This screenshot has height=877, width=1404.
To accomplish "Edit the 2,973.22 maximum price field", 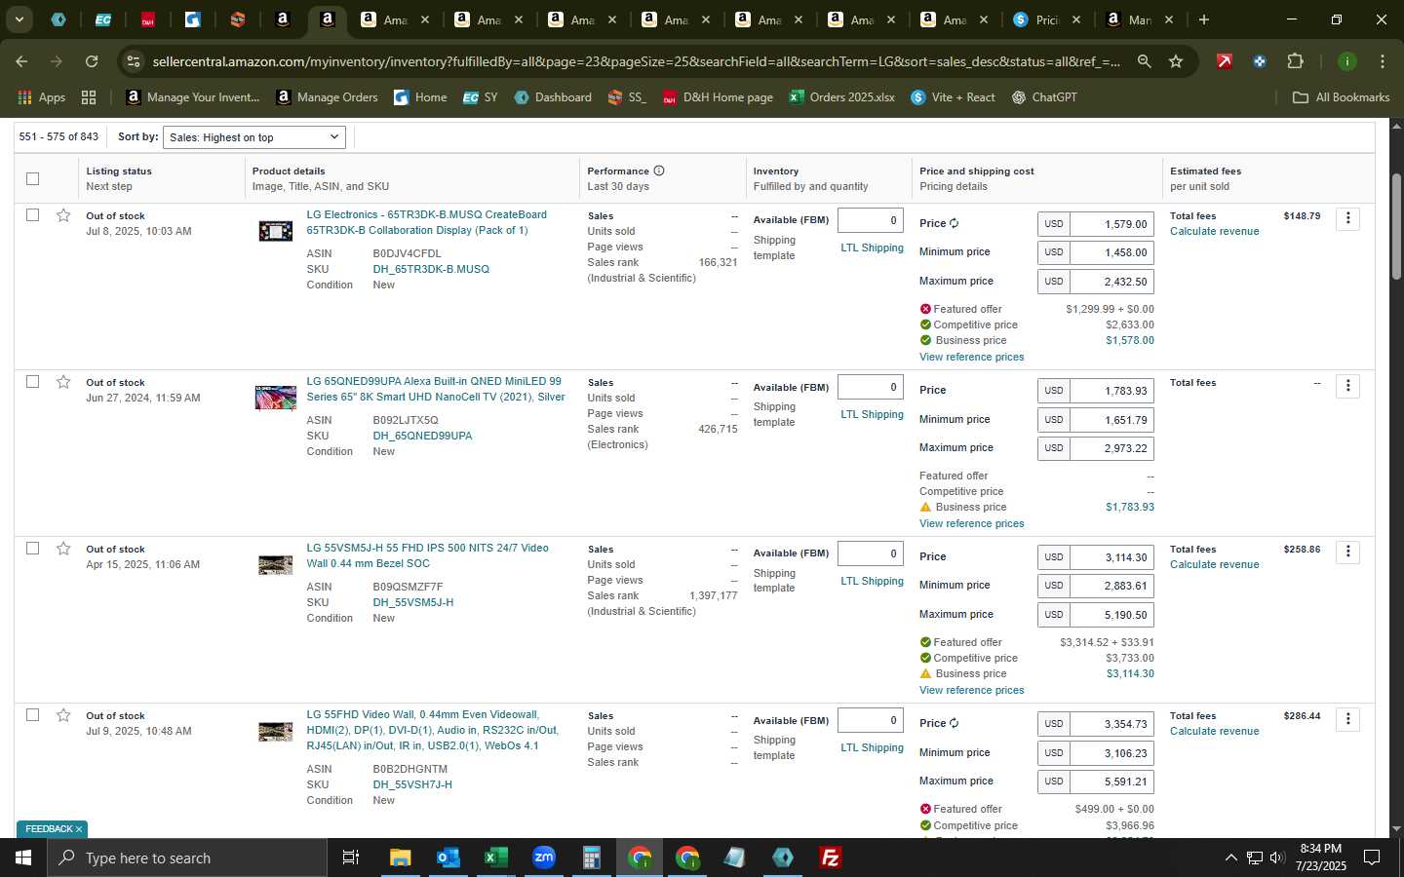I will pos(1111,448).
